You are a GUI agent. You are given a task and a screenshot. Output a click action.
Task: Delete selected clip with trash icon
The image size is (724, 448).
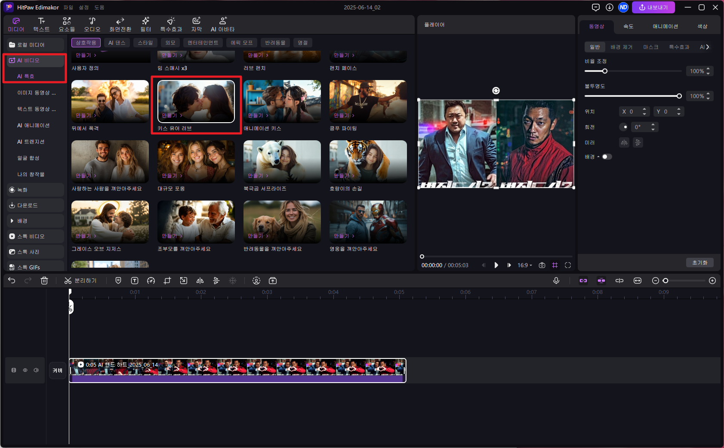click(44, 281)
